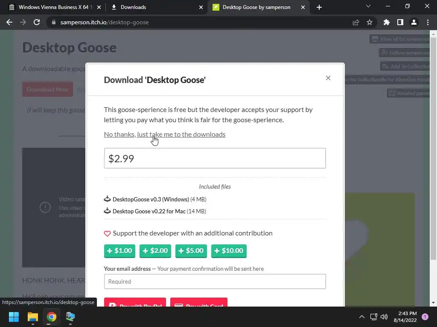Image resolution: width=437 pixels, height=327 pixels.
Task: Close the Download Desktop Goose dialog
Action: point(328,78)
